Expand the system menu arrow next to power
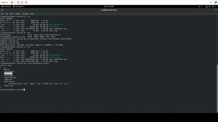Viewport: 218px width, 122px height. 216,6
